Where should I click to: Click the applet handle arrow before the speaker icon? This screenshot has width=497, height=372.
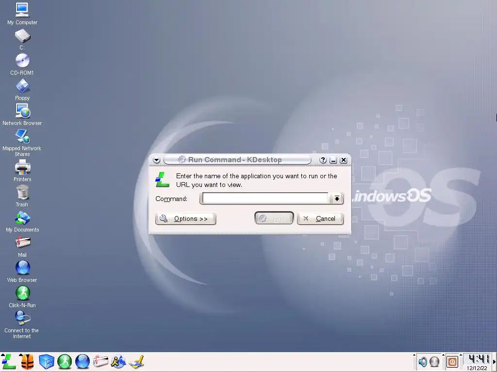(414, 355)
